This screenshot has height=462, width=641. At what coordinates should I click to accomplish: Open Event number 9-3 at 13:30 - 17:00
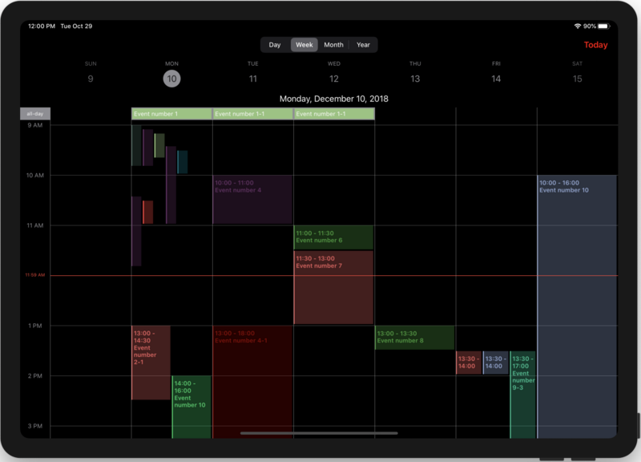pos(523,395)
